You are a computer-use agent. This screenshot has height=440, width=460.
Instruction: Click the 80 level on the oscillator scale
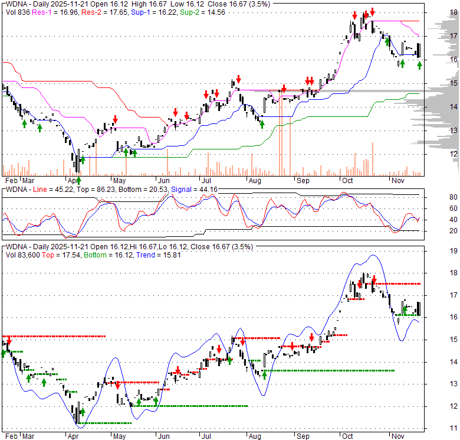(x=438, y=197)
